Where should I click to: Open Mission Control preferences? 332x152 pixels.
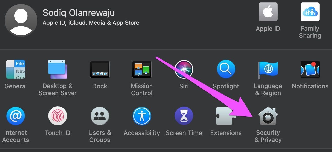(142, 69)
